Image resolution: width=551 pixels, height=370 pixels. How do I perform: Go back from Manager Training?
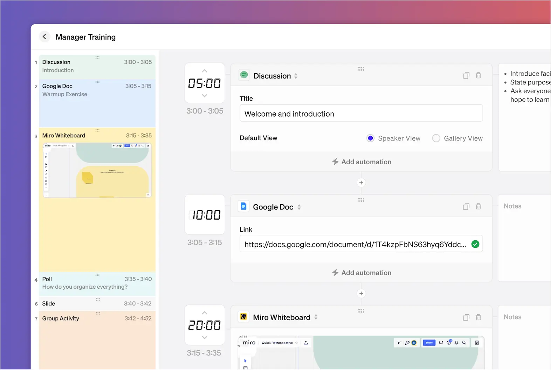[x=44, y=36]
